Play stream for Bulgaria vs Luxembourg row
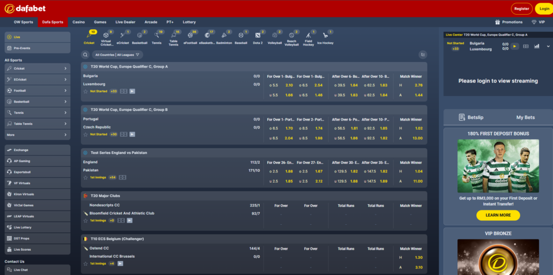 point(132,91)
